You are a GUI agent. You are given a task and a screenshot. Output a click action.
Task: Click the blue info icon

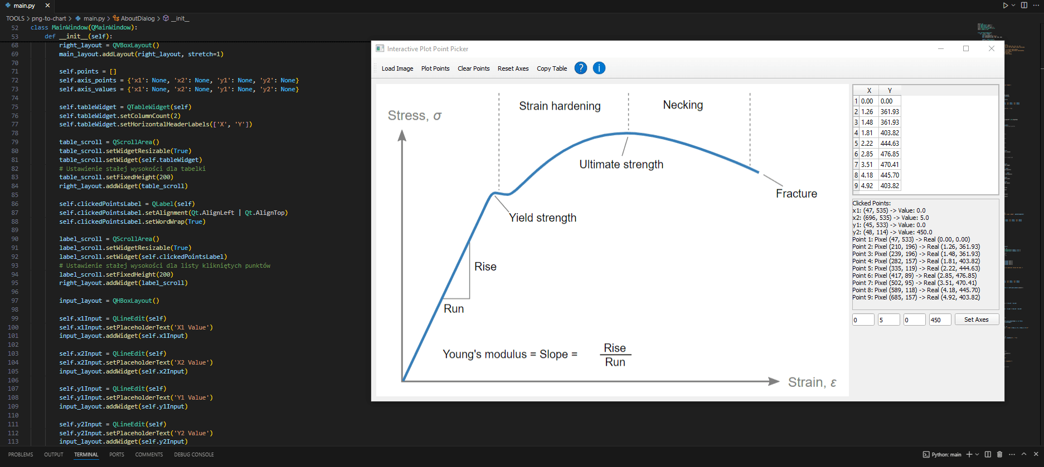[x=599, y=68]
